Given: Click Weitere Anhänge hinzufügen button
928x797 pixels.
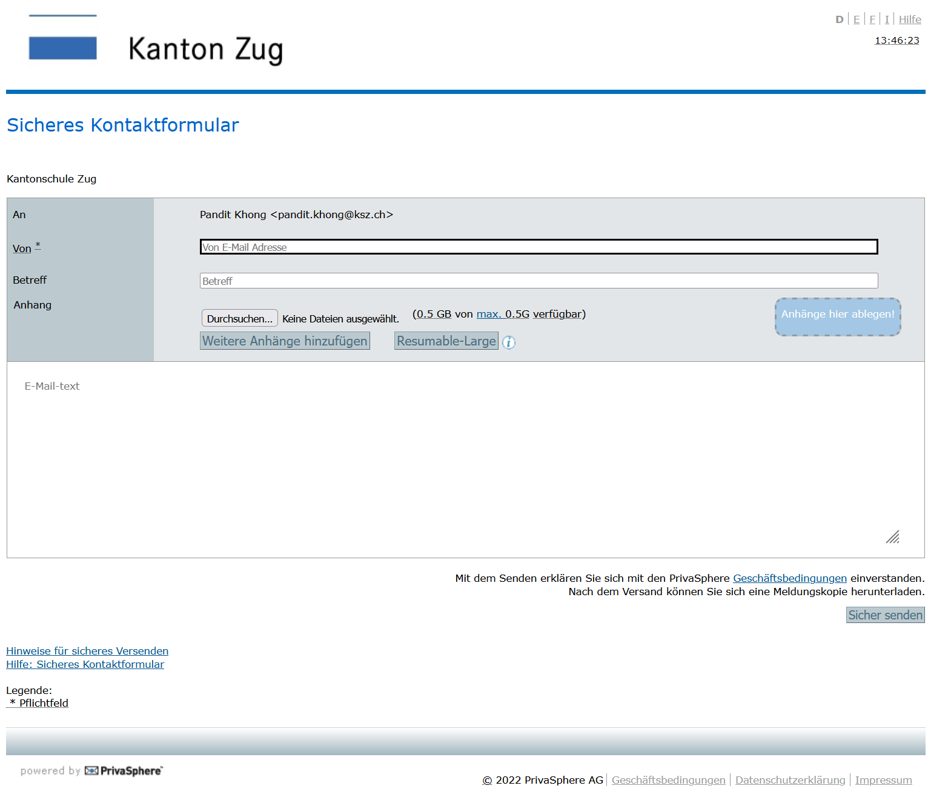Looking at the screenshot, I should pos(285,341).
